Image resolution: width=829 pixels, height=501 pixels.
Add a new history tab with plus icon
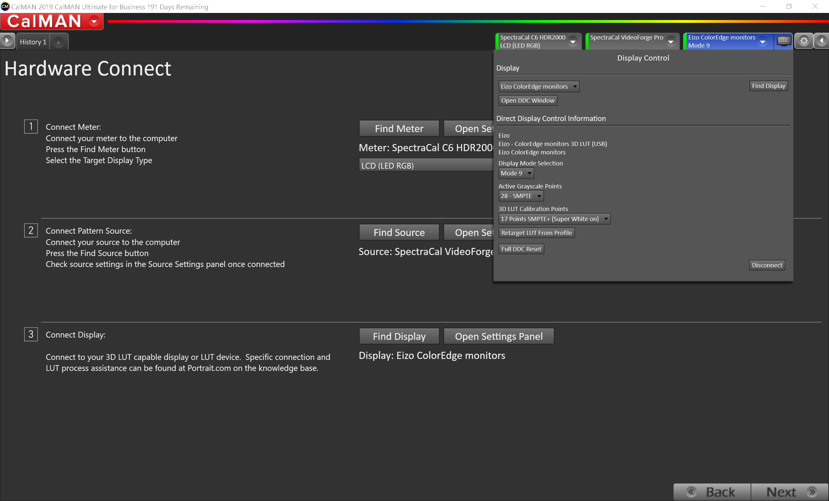click(x=59, y=42)
